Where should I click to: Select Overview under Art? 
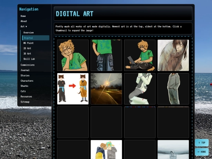pyautogui.click(x=29, y=33)
